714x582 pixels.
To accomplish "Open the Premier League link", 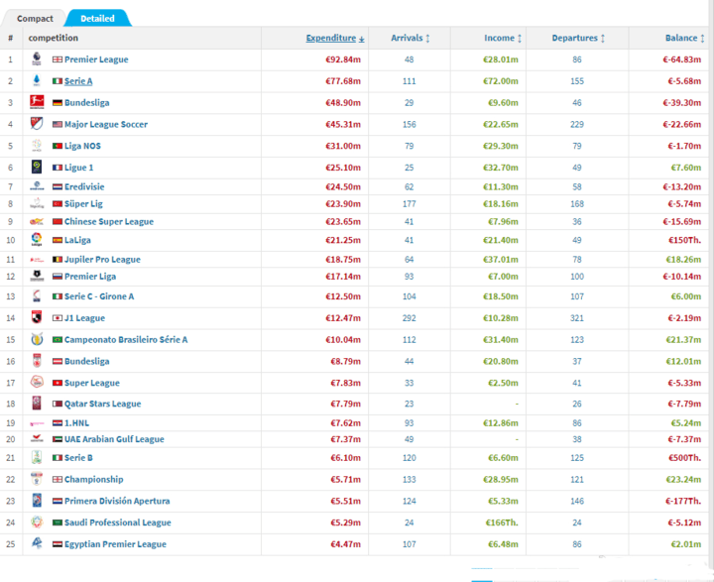I will pyautogui.click(x=96, y=59).
